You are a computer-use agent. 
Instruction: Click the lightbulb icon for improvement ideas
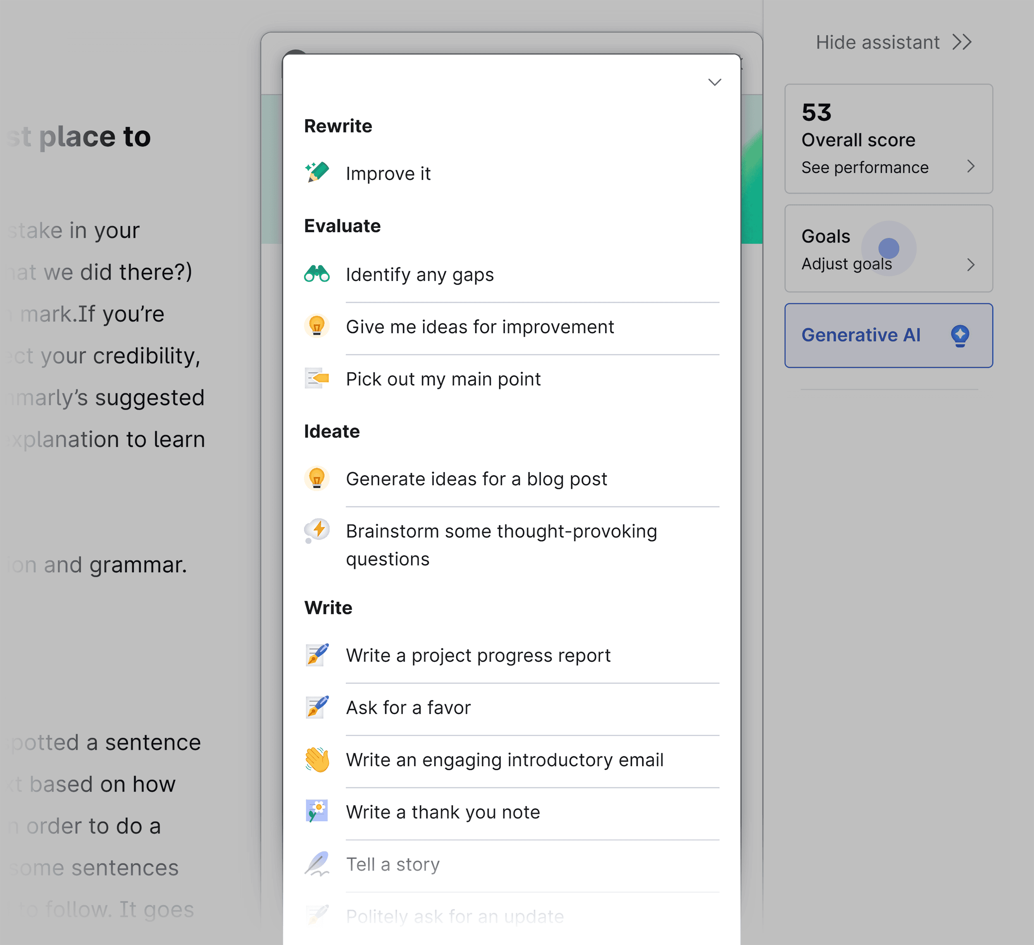click(316, 326)
